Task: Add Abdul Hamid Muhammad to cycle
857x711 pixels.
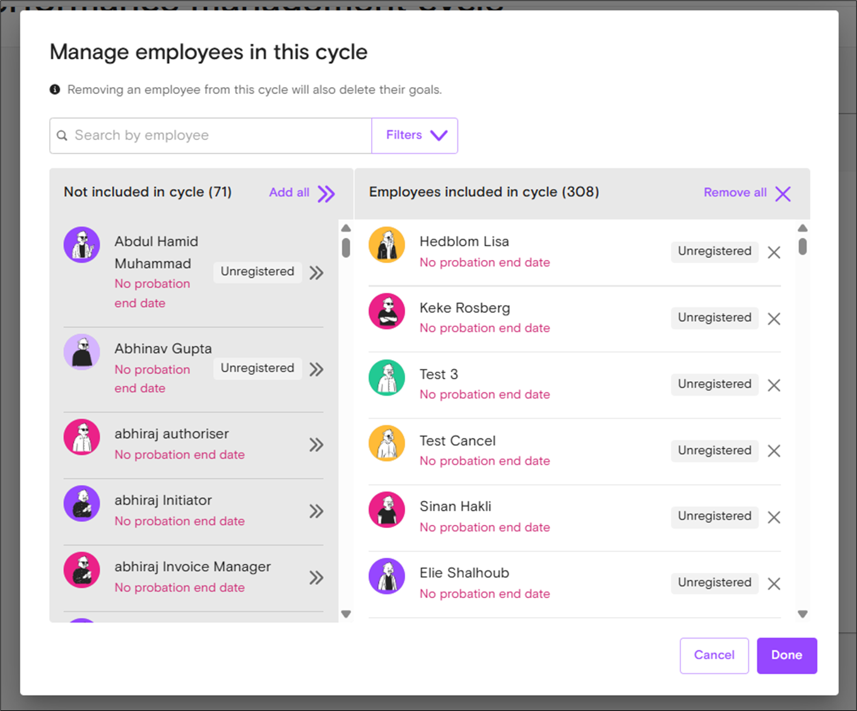Action: [x=316, y=273]
